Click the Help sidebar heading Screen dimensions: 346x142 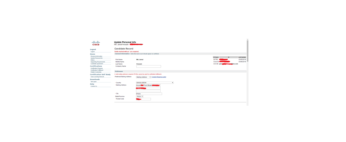click(x=92, y=84)
